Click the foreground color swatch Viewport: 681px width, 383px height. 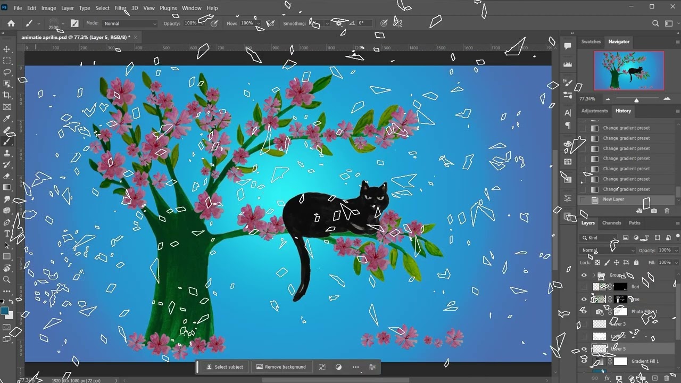click(4, 311)
